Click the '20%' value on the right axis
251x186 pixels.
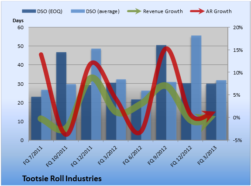[x=238, y=27]
